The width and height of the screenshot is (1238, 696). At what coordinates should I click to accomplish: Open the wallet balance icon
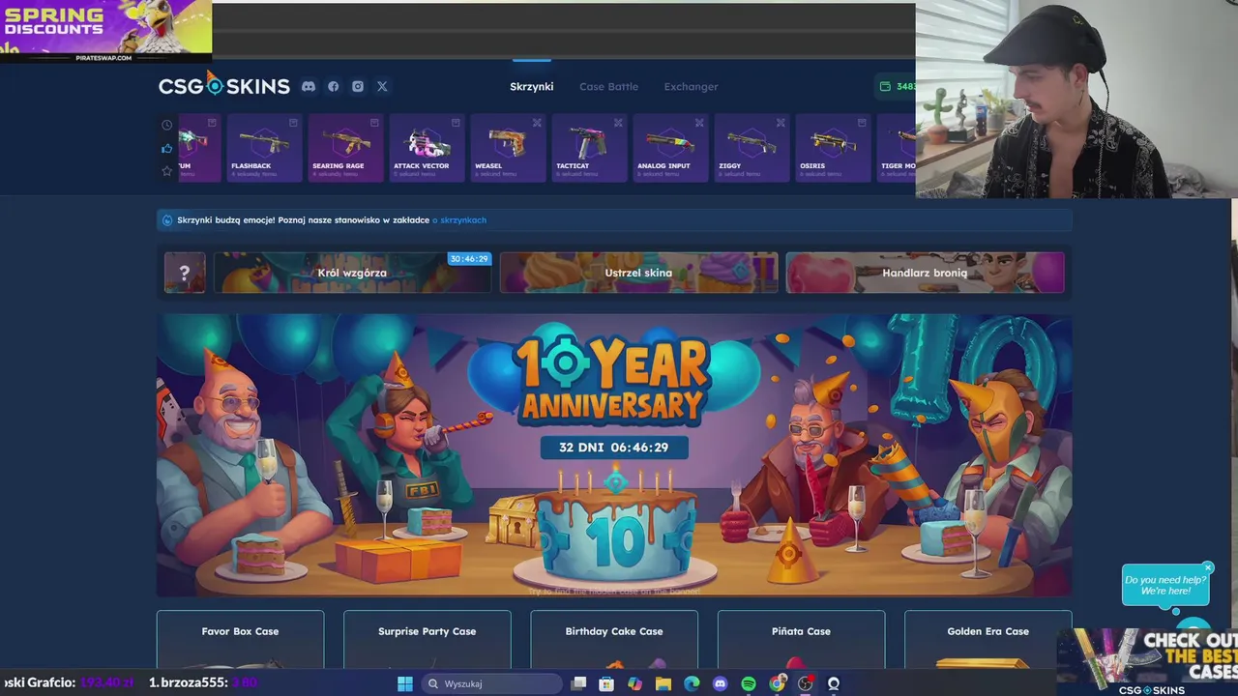tap(885, 86)
